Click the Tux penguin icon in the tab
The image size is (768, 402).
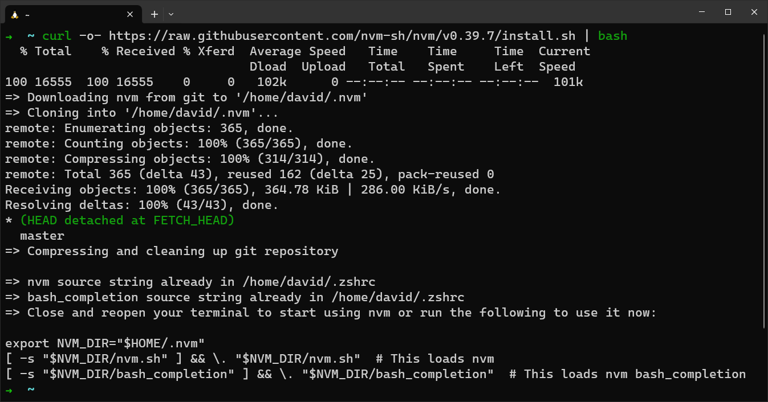click(x=14, y=14)
